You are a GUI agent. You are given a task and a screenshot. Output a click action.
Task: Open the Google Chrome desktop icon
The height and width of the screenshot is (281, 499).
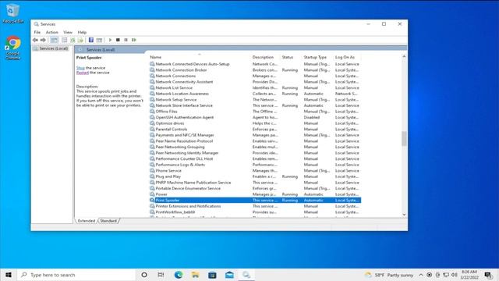12,48
